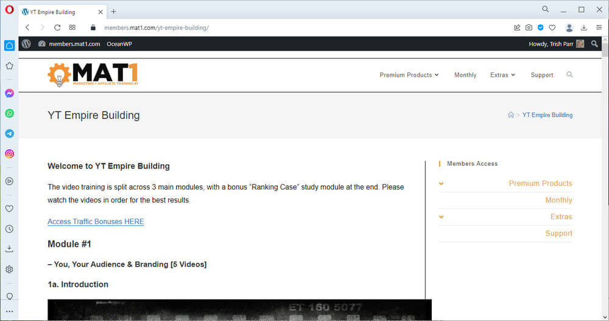The height and width of the screenshot is (321, 609).
Task: Click the MAT1 site logo
Action: click(x=93, y=74)
